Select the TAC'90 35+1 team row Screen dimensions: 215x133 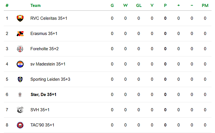tap(107, 125)
